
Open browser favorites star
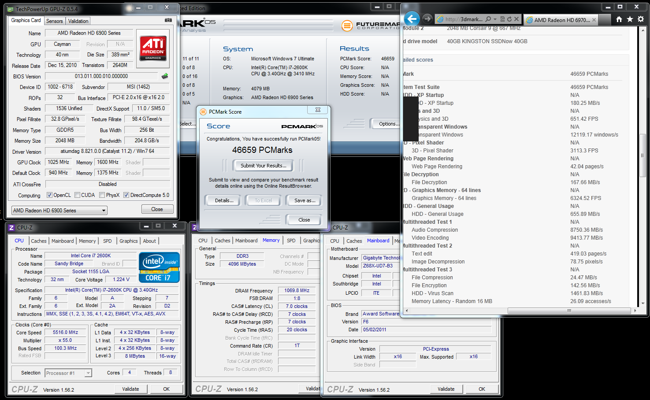pos(630,19)
